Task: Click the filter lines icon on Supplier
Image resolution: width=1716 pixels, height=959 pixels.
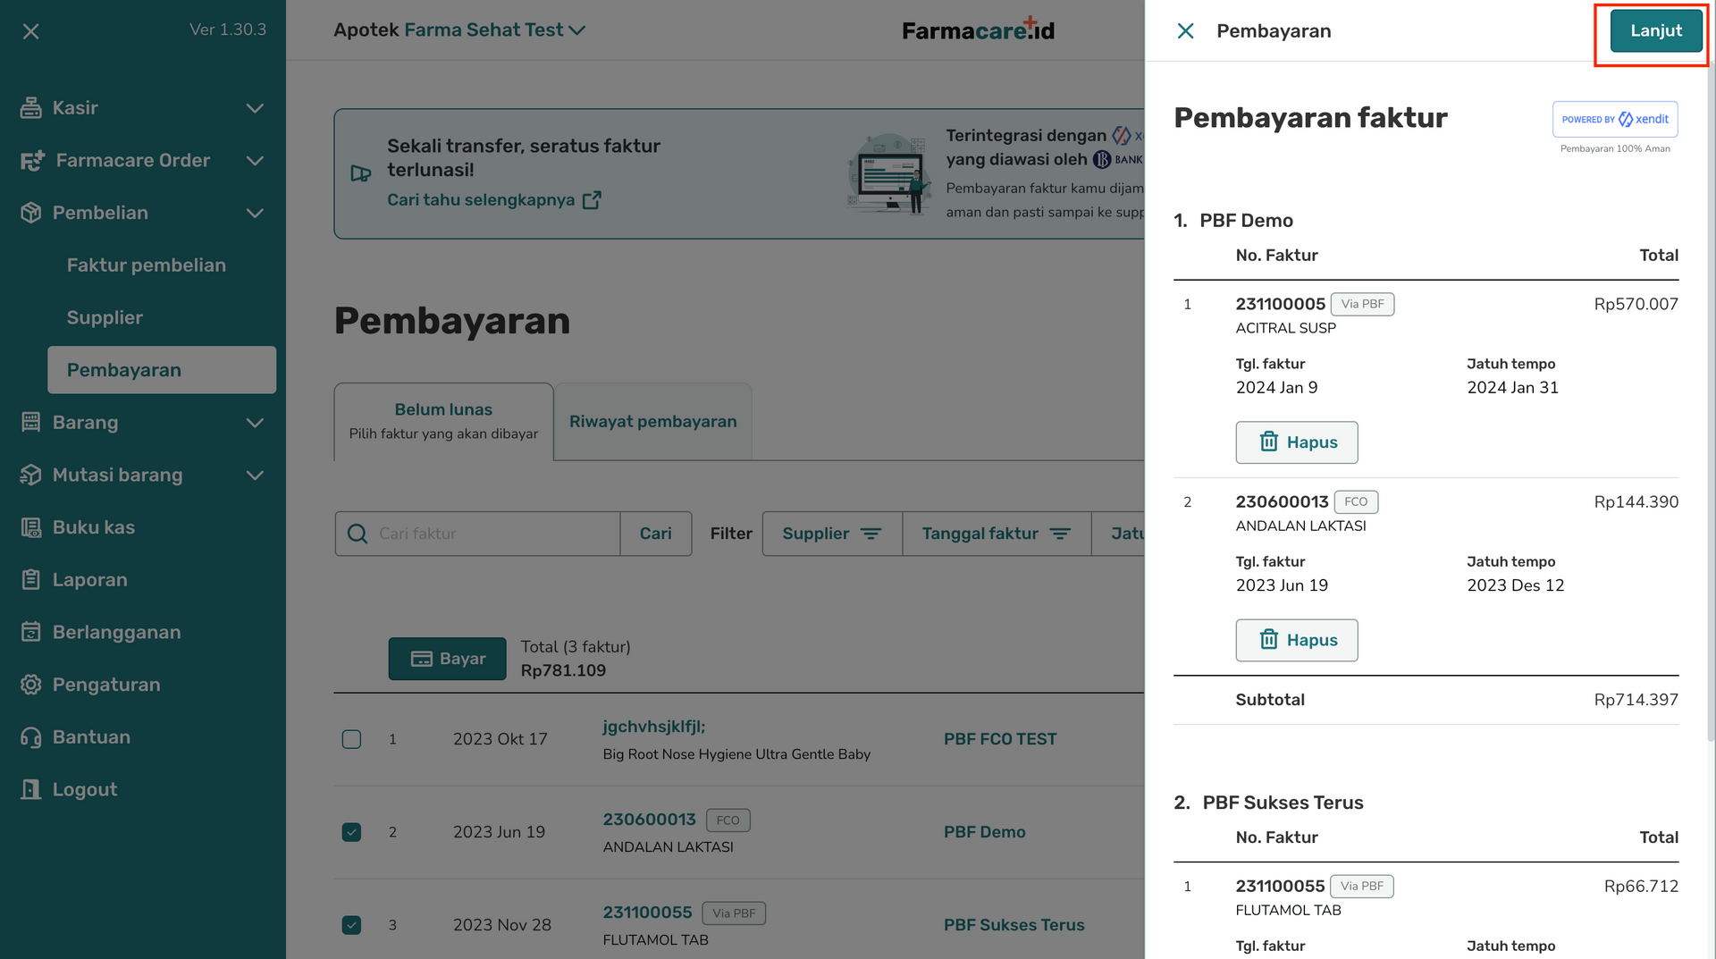Action: (871, 534)
